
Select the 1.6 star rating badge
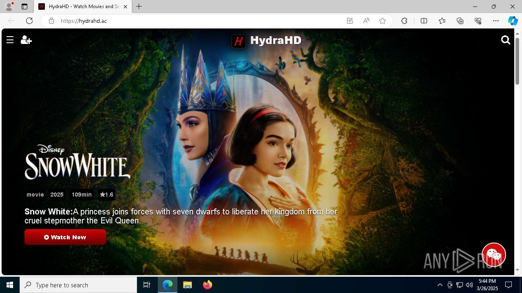pyautogui.click(x=106, y=195)
